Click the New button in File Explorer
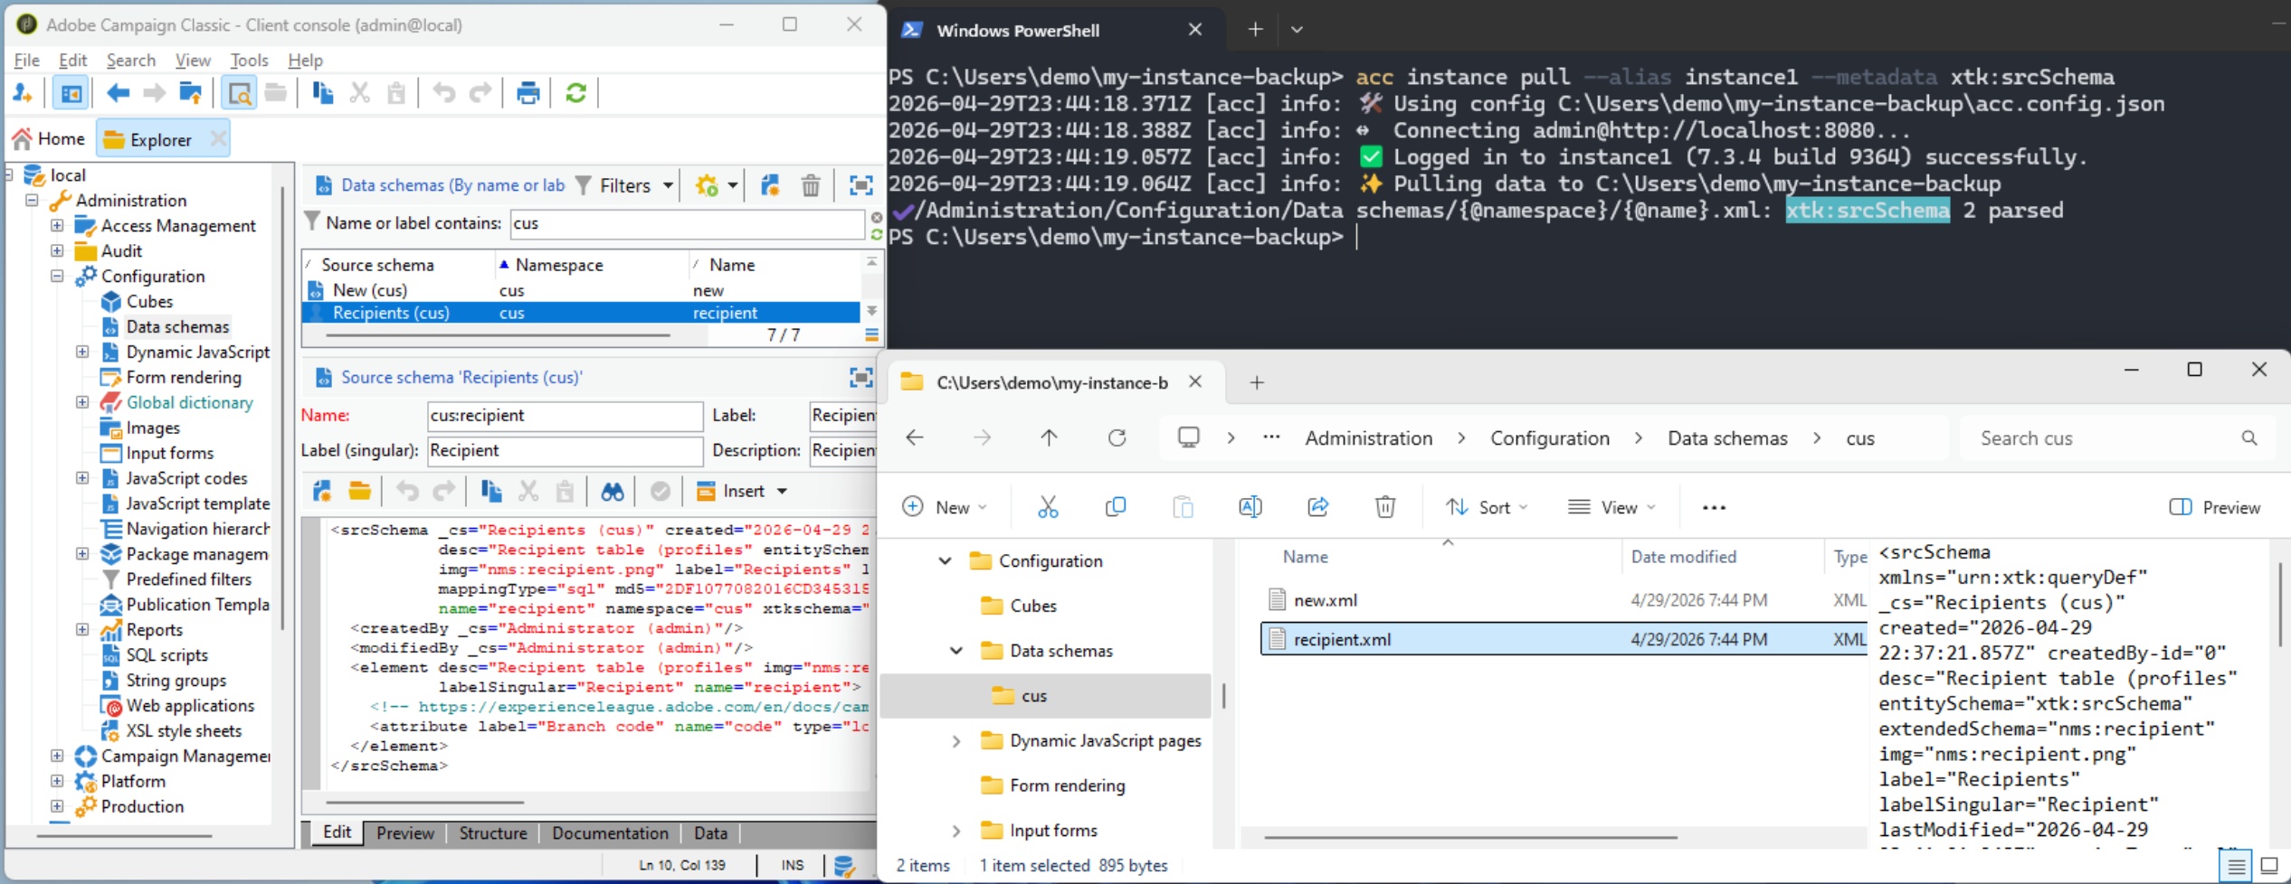 coord(945,507)
